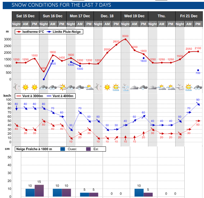Select the Dec. 18 AM sun icon
Viewport: 204px width, 198px height.
pyautogui.click(x=107, y=87)
